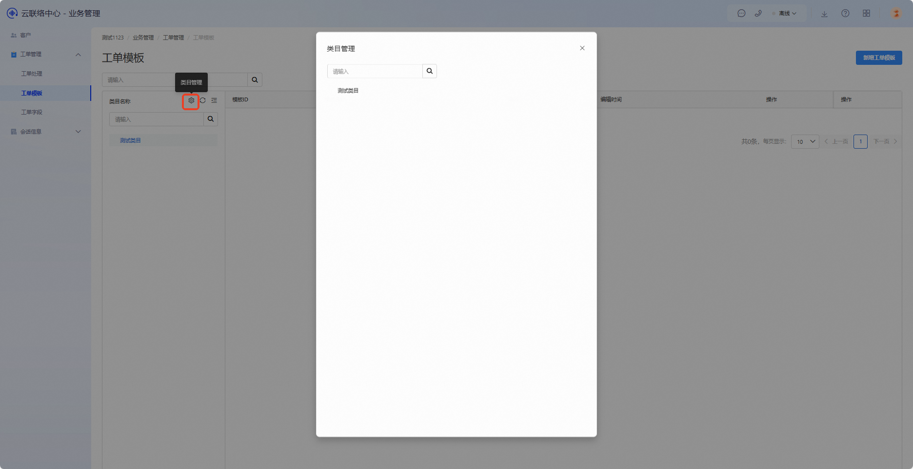
Task: Close the 类目管理 dialog
Action: coord(582,48)
